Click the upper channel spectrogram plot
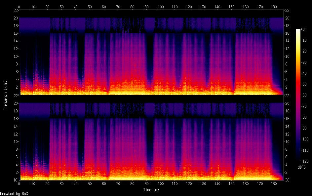This screenshot has width=312, height=196. [x=151, y=52]
